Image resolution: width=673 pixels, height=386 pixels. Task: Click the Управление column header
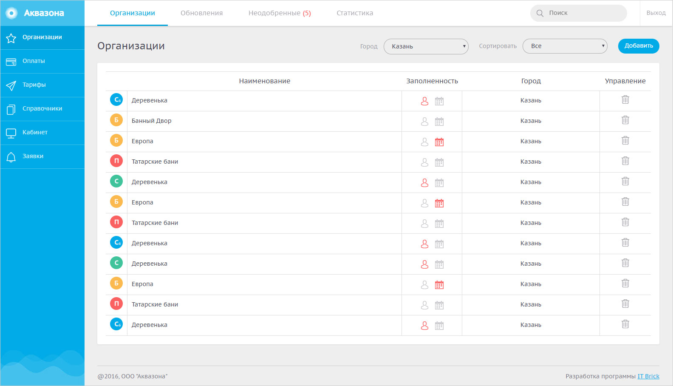[625, 81]
